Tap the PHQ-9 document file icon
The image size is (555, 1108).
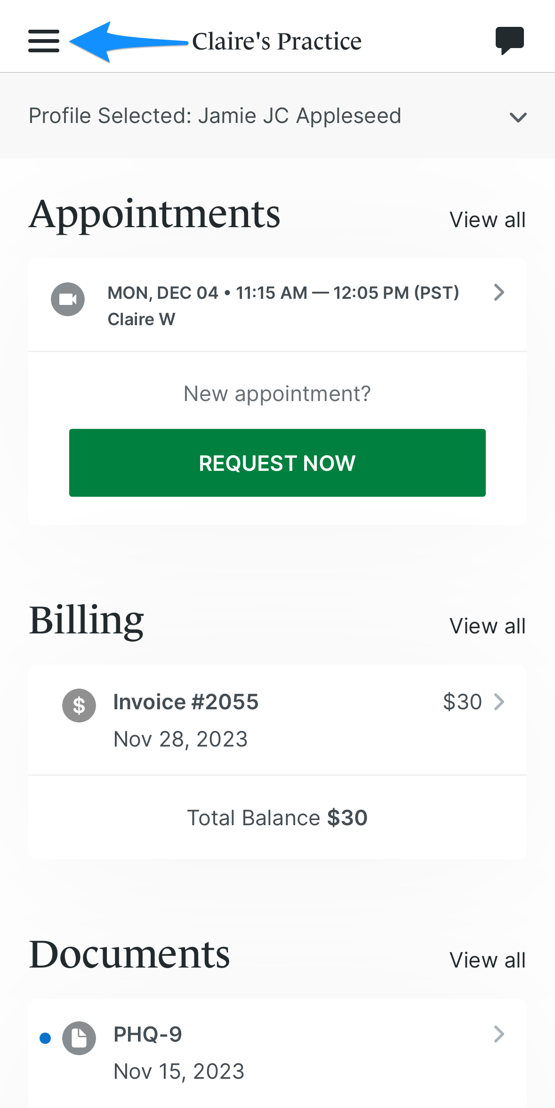point(79,1038)
